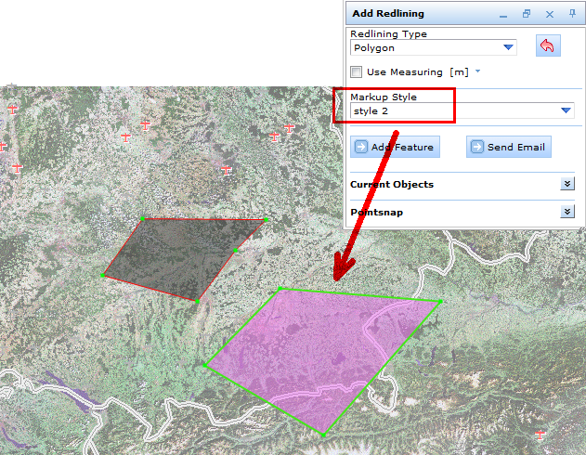Pin the Add Redlining panel

[x=573, y=14]
